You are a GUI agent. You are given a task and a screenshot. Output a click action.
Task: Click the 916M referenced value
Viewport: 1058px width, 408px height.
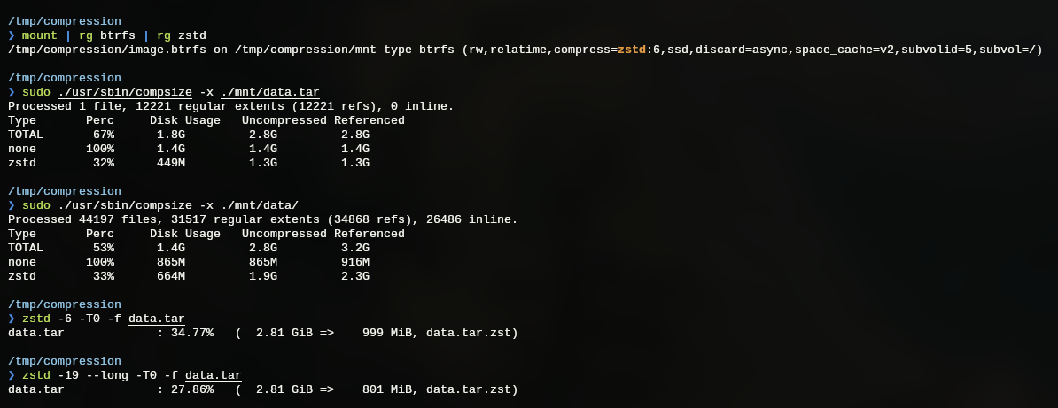(x=355, y=262)
